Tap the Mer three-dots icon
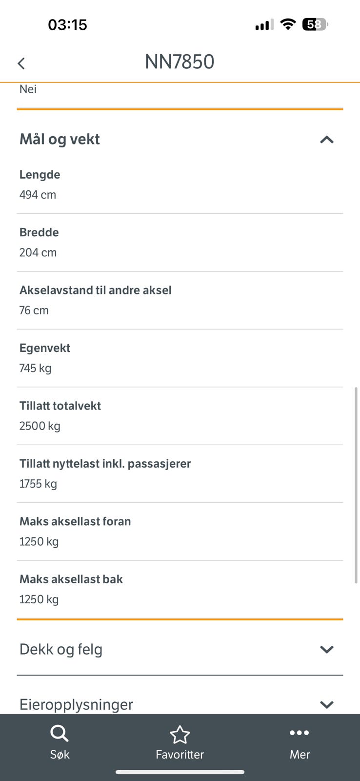 pyautogui.click(x=299, y=733)
